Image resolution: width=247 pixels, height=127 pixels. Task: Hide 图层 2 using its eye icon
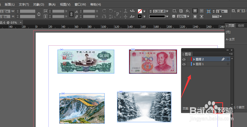[x=184, y=59]
